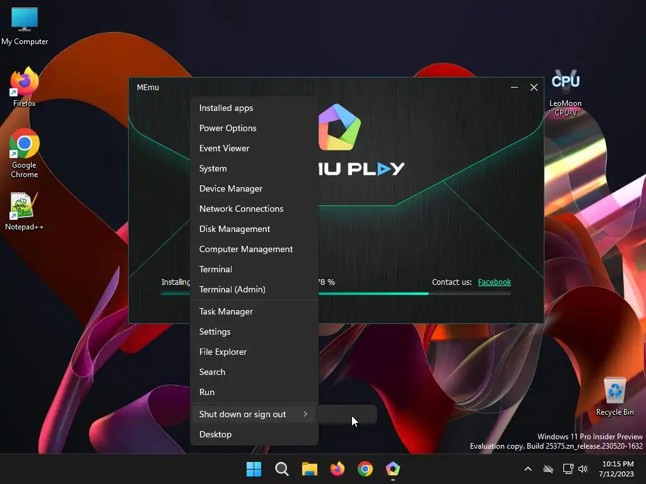Launch Firefox from the taskbar
646x484 pixels.
[x=338, y=469]
